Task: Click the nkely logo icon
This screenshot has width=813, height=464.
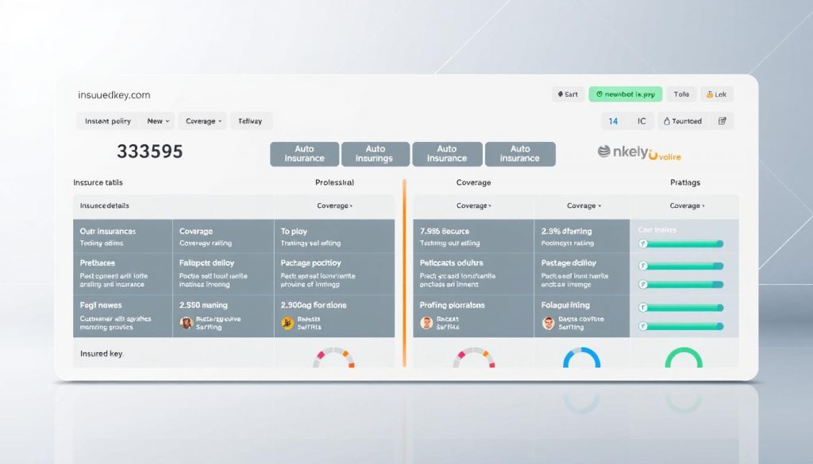Action: [604, 152]
